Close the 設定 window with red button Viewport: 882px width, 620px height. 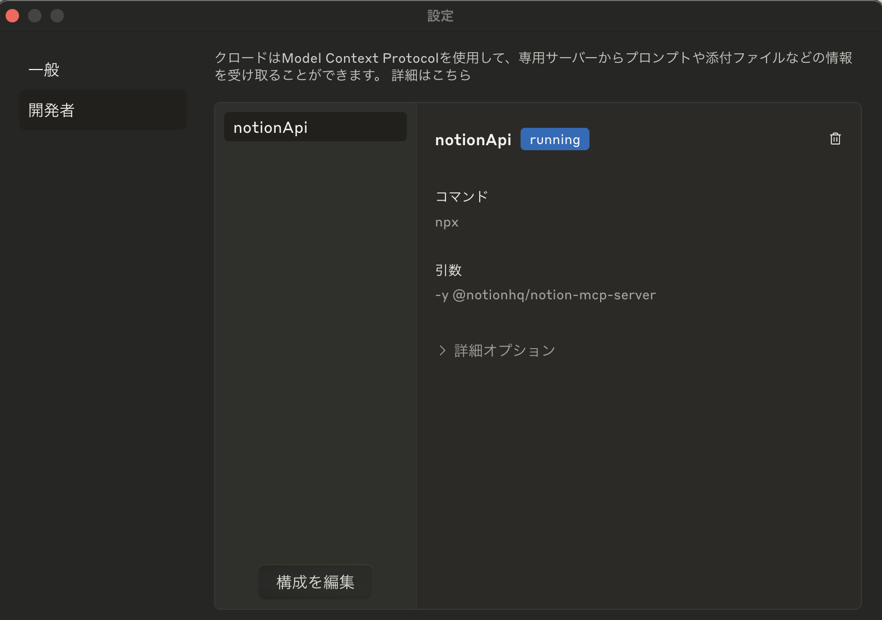(12, 16)
